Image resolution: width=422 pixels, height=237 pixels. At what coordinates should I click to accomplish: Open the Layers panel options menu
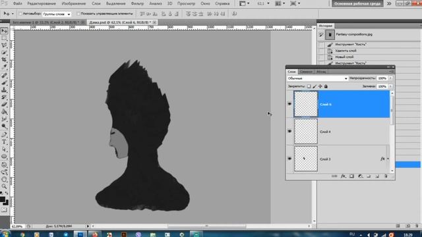pos(391,72)
